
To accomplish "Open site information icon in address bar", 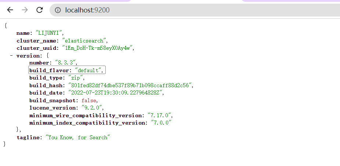I will click(58, 10).
